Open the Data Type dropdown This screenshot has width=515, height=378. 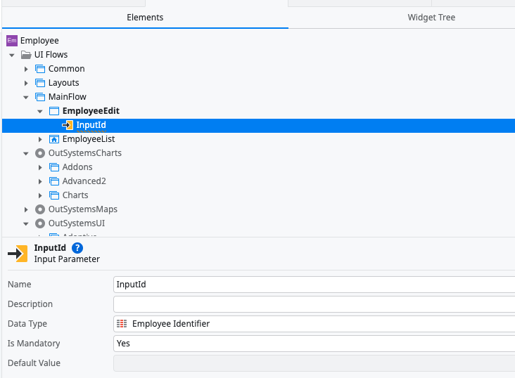[314, 324]
